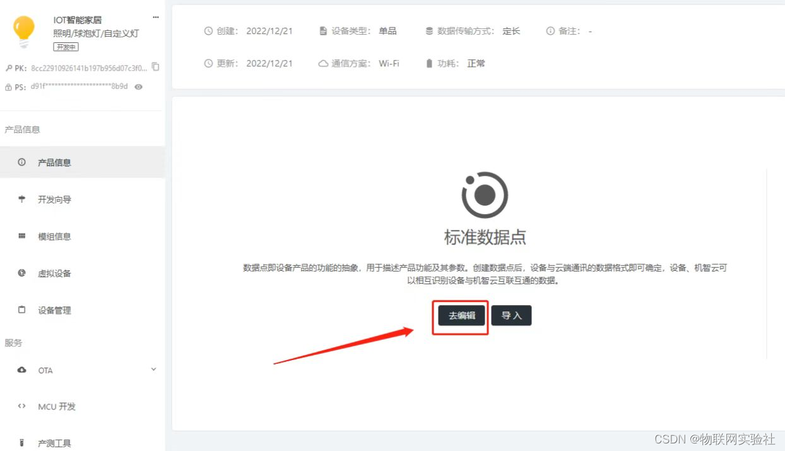Image resolution: width=785 pixels, height=451 pixels.
Task: Click the clock icon beside 更新
Action: tap(208, 63)
